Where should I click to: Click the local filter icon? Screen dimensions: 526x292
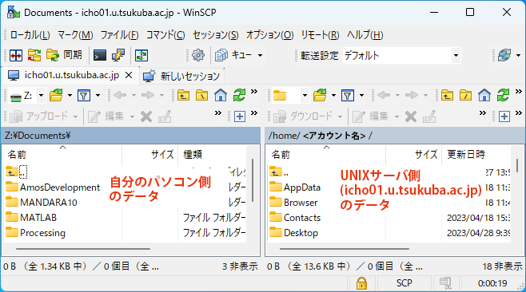tap(83, 96)
